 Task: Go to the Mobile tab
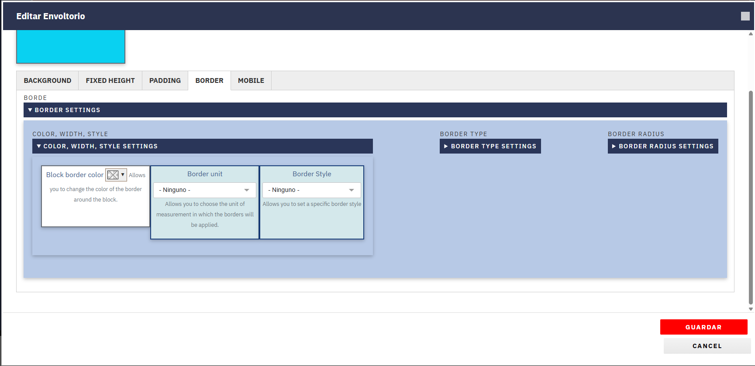coord(251,81)
